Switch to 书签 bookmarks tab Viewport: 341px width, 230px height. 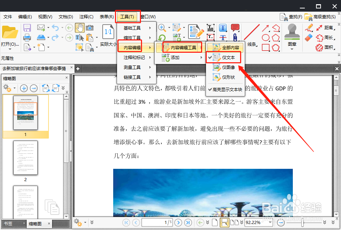click(8, 223)
